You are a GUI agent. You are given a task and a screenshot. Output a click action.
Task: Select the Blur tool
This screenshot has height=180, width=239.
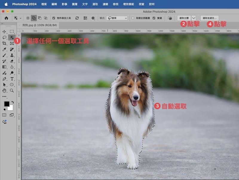[x=12, y=67]
